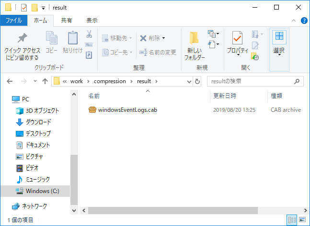The height and width of the screenshot is (226, 310).
Task: Expand the Delete dropdown arrow
Action: [164, 38]
